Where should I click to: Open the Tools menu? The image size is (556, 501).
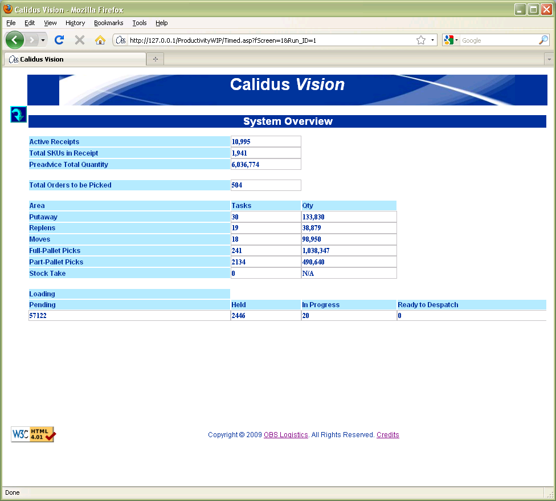pos(140,23)
